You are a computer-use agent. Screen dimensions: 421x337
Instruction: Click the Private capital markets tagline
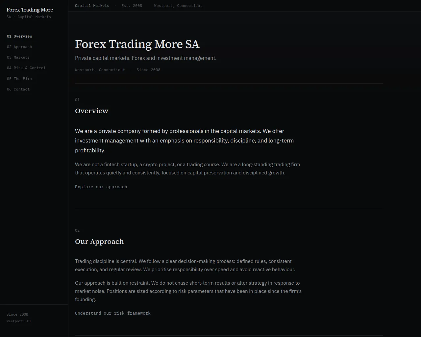tap(146, 58)
